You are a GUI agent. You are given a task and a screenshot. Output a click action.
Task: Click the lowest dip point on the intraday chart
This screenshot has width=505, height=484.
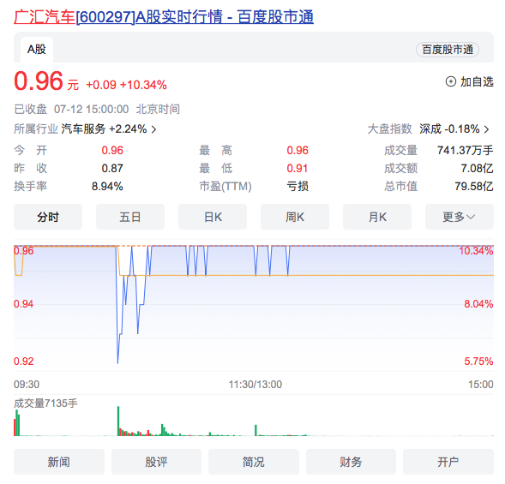pos(117,363)
